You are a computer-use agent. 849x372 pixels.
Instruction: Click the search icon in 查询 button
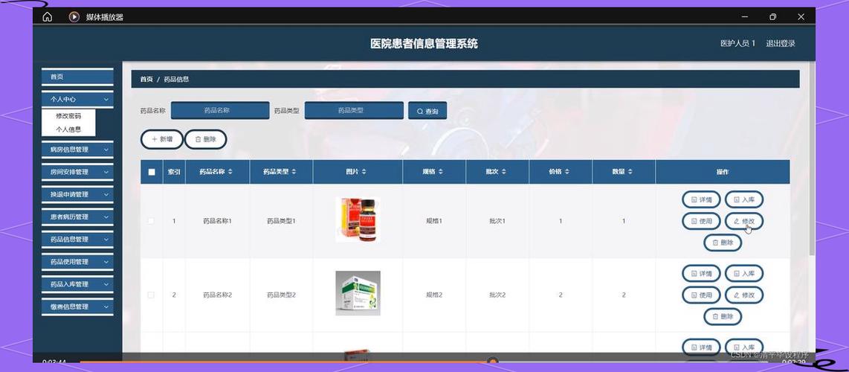click(419, 111)
